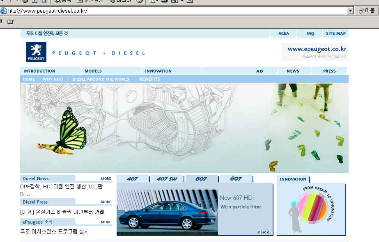This screenshot has width=379, height=242.
Task: Click MORE beside Diesel News
Action: click(106, 179)
